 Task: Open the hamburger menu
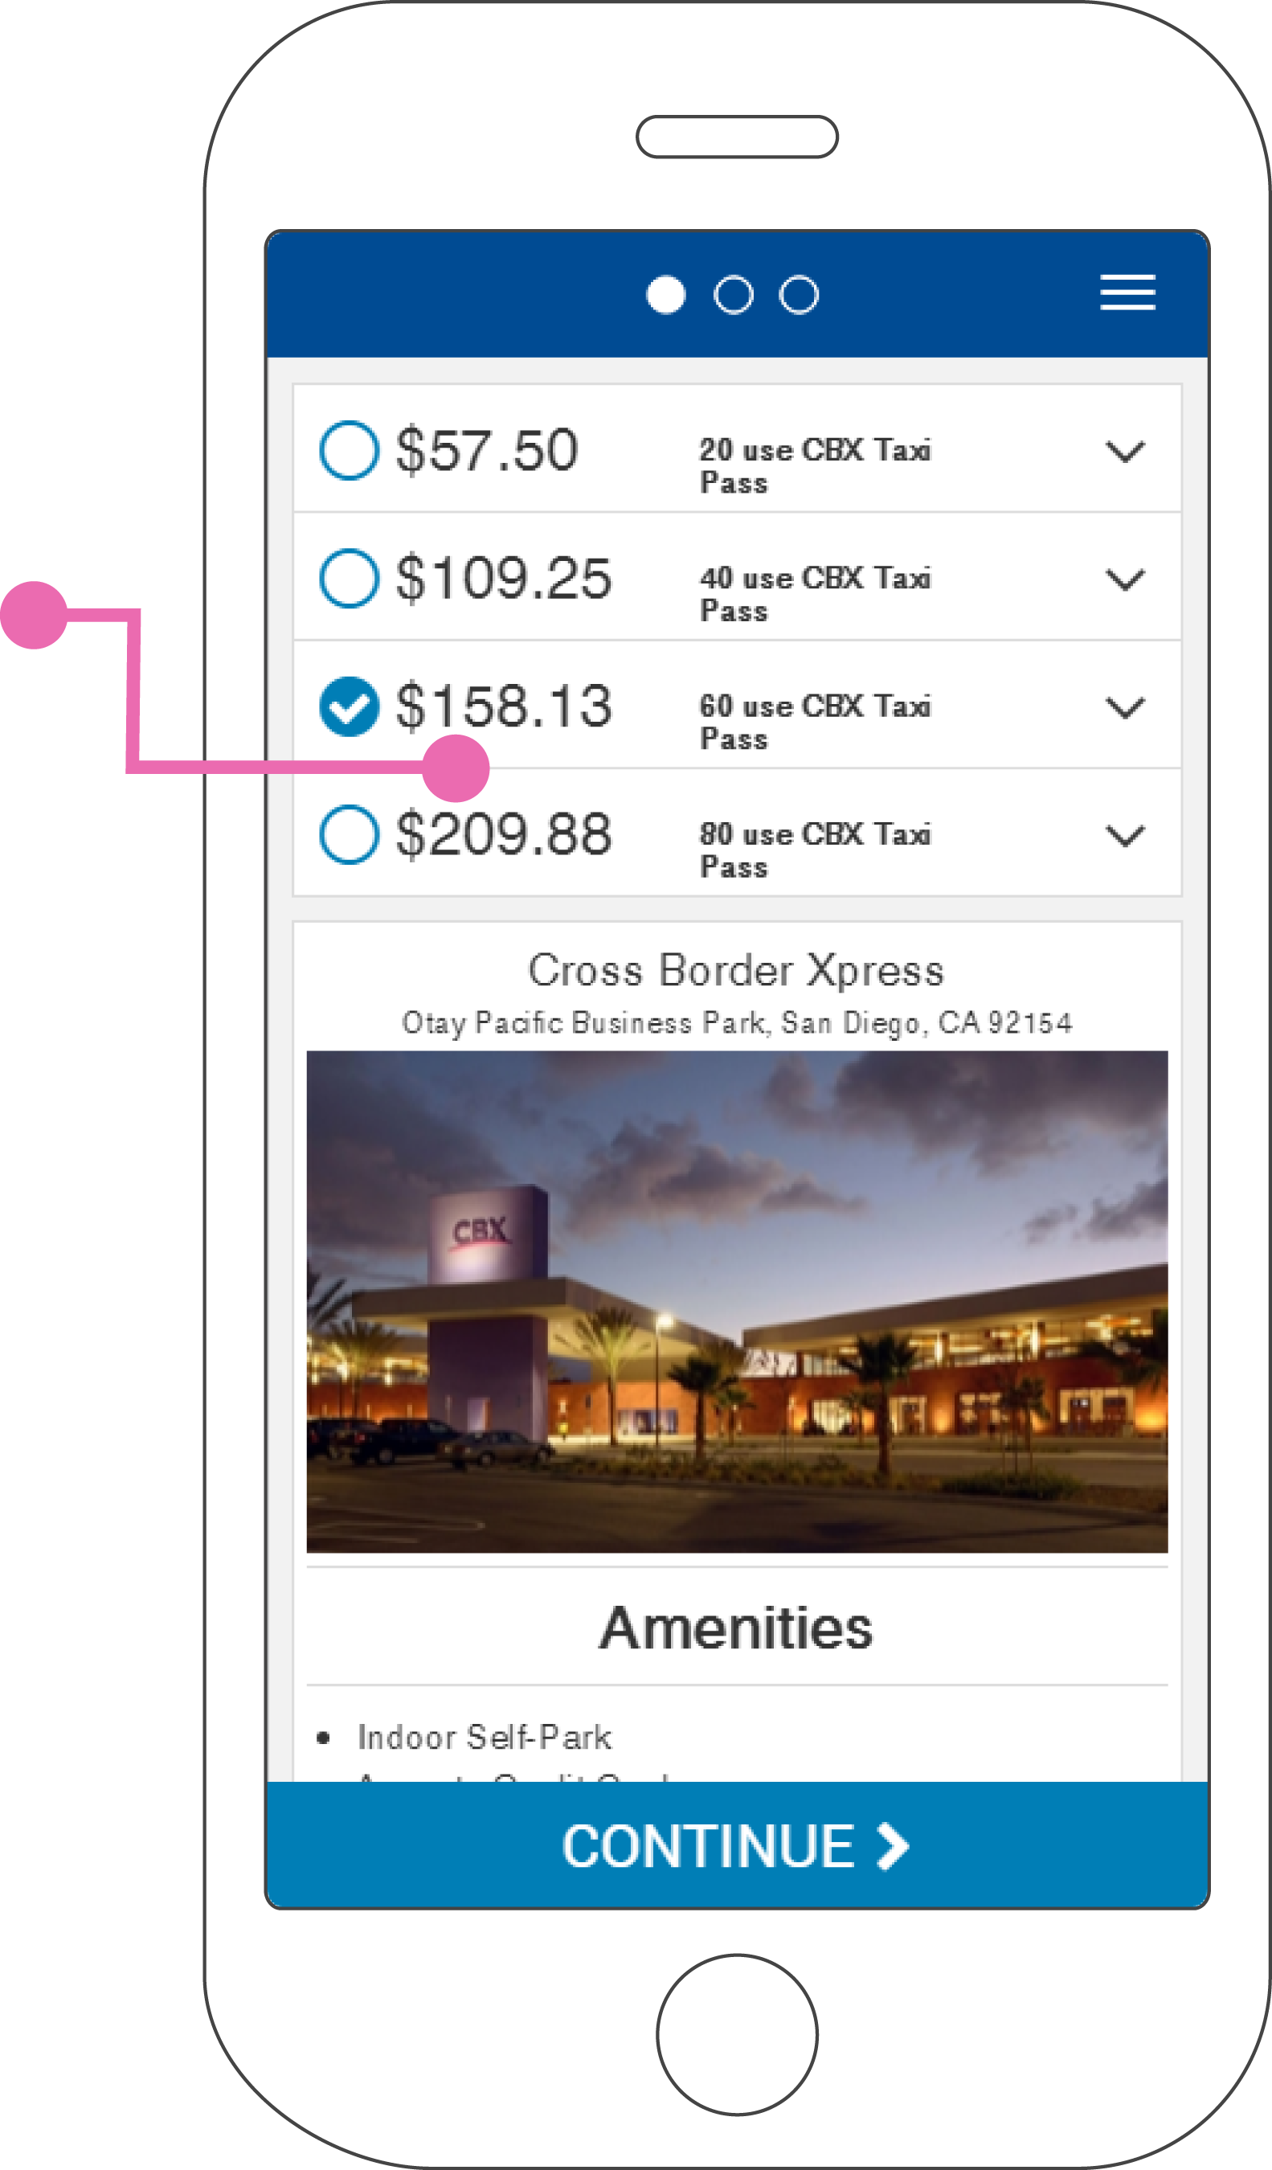(x=1127, y=293)
